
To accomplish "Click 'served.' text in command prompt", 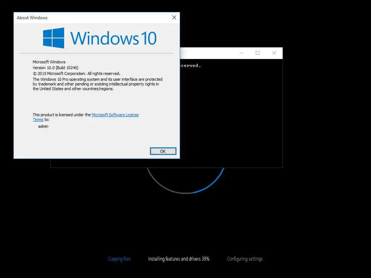I will click(x=191, y=66).
